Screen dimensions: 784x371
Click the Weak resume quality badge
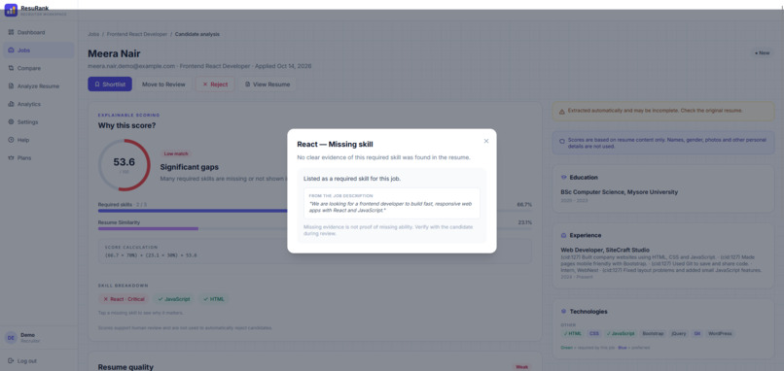pos(521,367)
